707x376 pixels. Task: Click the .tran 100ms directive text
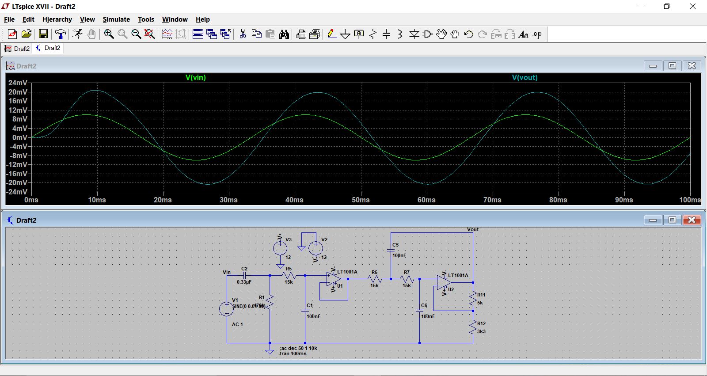[293, 353]
